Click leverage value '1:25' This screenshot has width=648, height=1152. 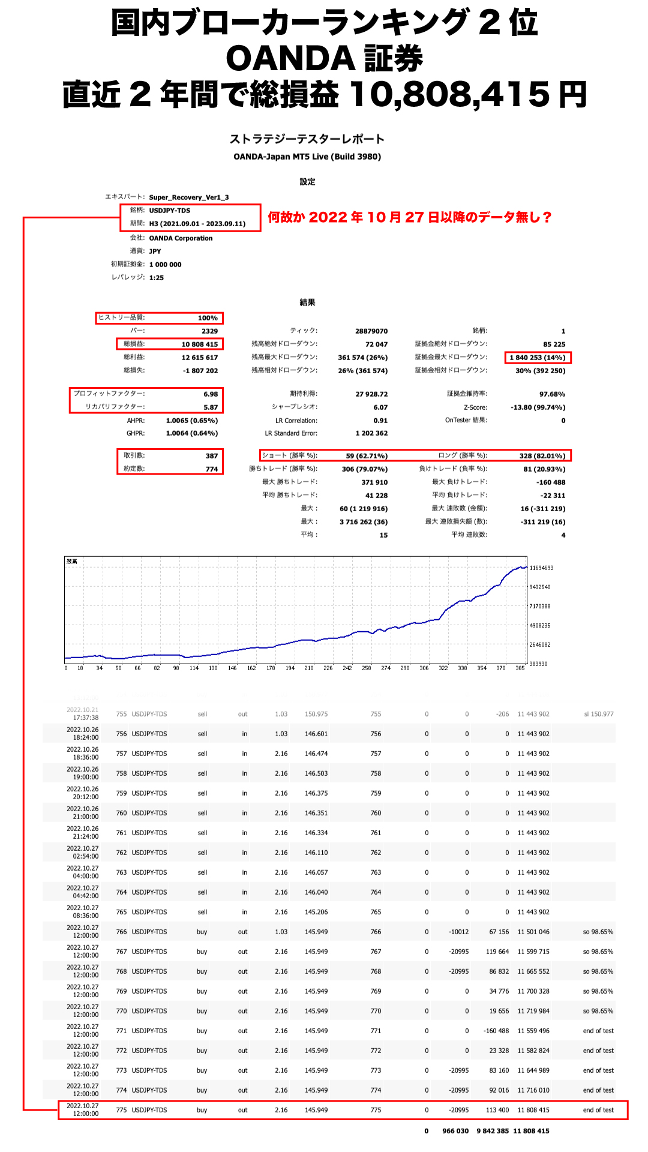(156, 278)
